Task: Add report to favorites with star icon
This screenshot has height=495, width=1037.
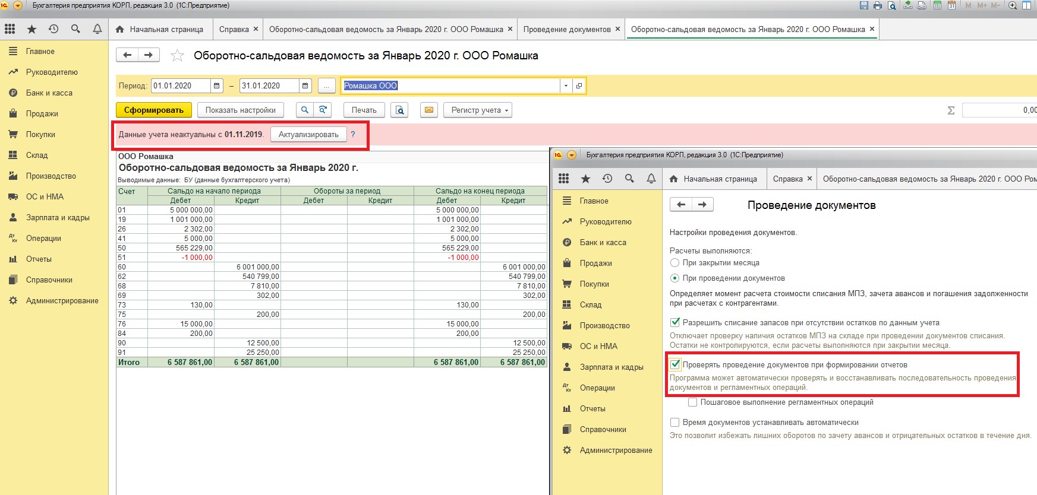Action: 177,56
